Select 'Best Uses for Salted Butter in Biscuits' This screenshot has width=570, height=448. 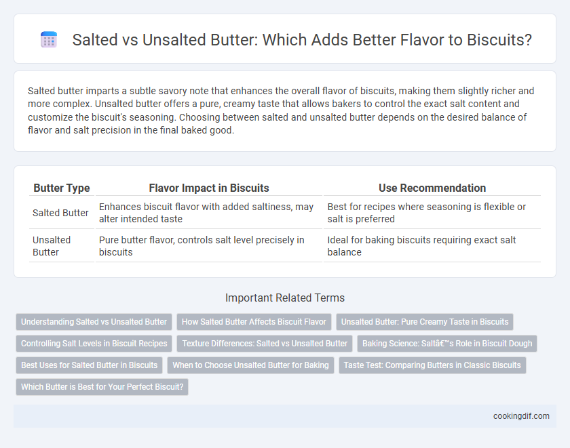pyautogui.click(x=89, y=365)
